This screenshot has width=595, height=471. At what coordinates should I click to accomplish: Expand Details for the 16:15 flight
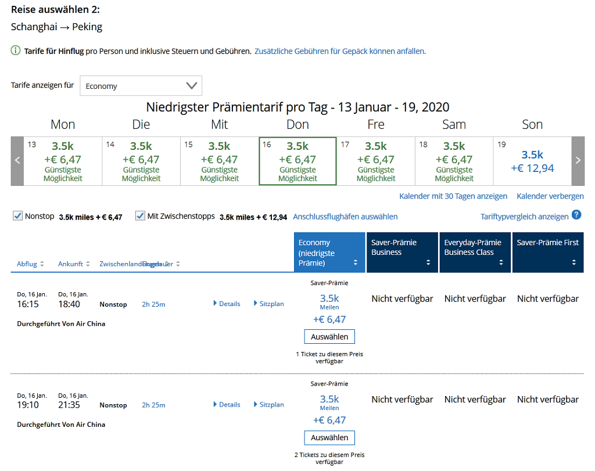(x=227, y=304)
